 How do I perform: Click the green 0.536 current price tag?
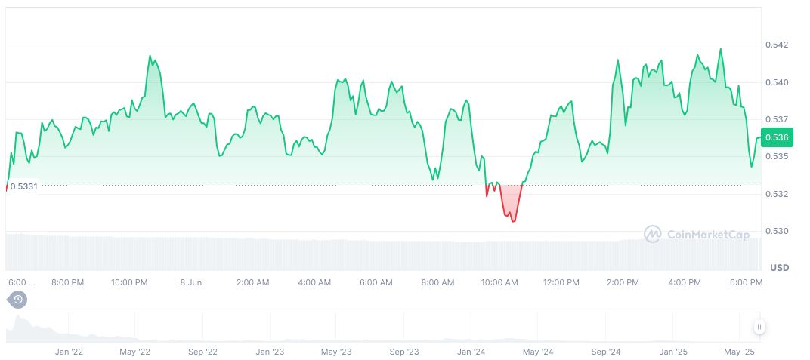[x=777, y=137]
